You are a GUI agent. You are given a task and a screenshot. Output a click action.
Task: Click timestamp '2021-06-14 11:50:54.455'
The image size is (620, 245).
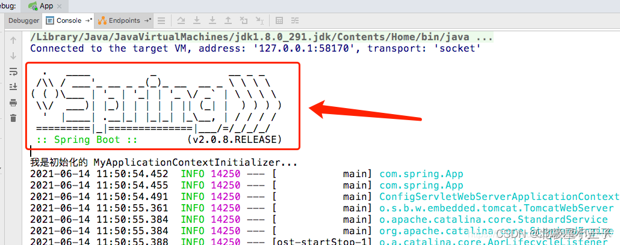point(99,186)
